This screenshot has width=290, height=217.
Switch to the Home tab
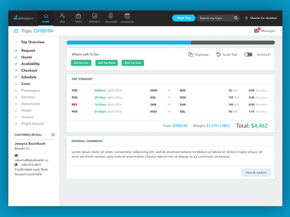[x=46, y=17]
